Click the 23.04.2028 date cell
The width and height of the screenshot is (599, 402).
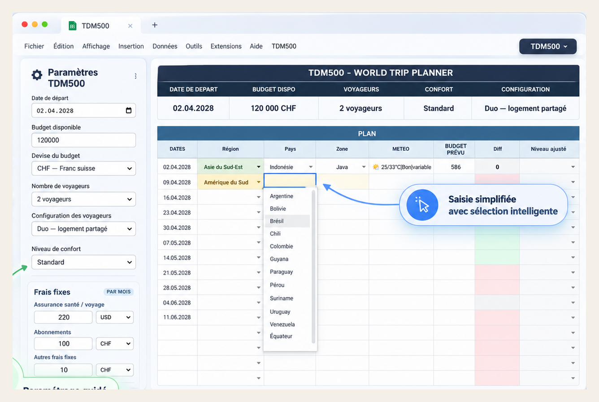177,213
